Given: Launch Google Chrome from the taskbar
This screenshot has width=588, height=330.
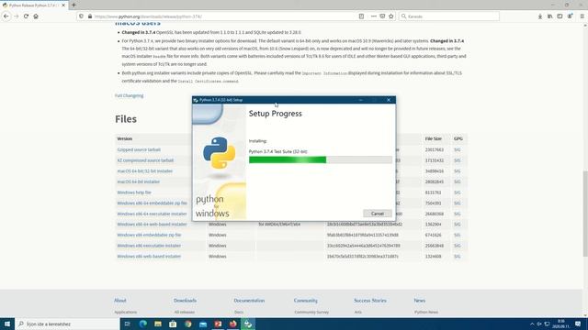Looking at the screenshot, I should point(187,324).
